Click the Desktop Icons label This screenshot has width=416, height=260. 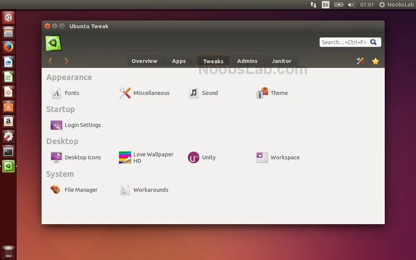point(83,158)
